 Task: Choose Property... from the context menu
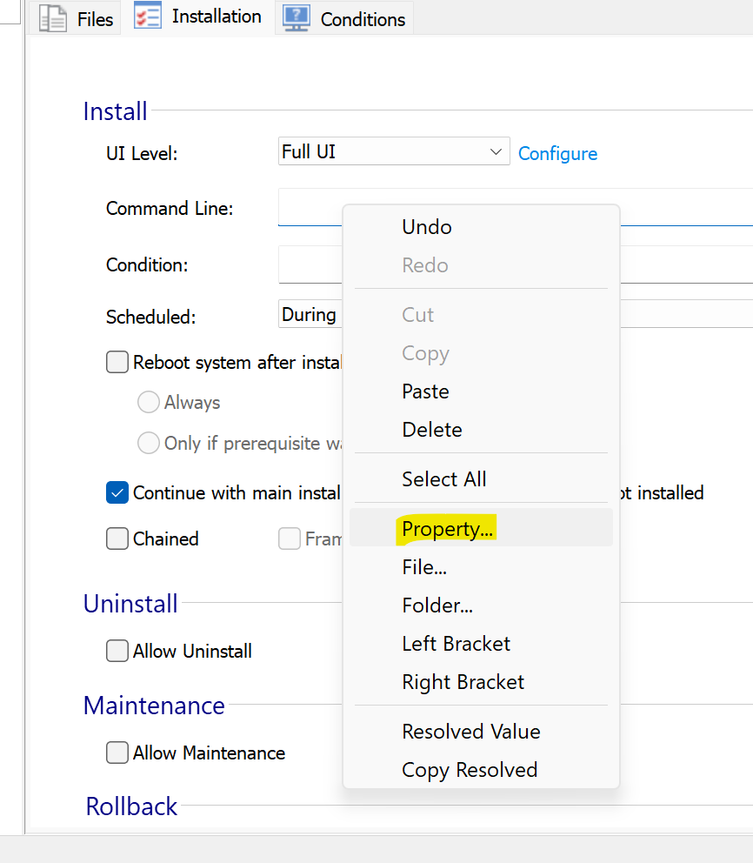[x=447, y=529]
